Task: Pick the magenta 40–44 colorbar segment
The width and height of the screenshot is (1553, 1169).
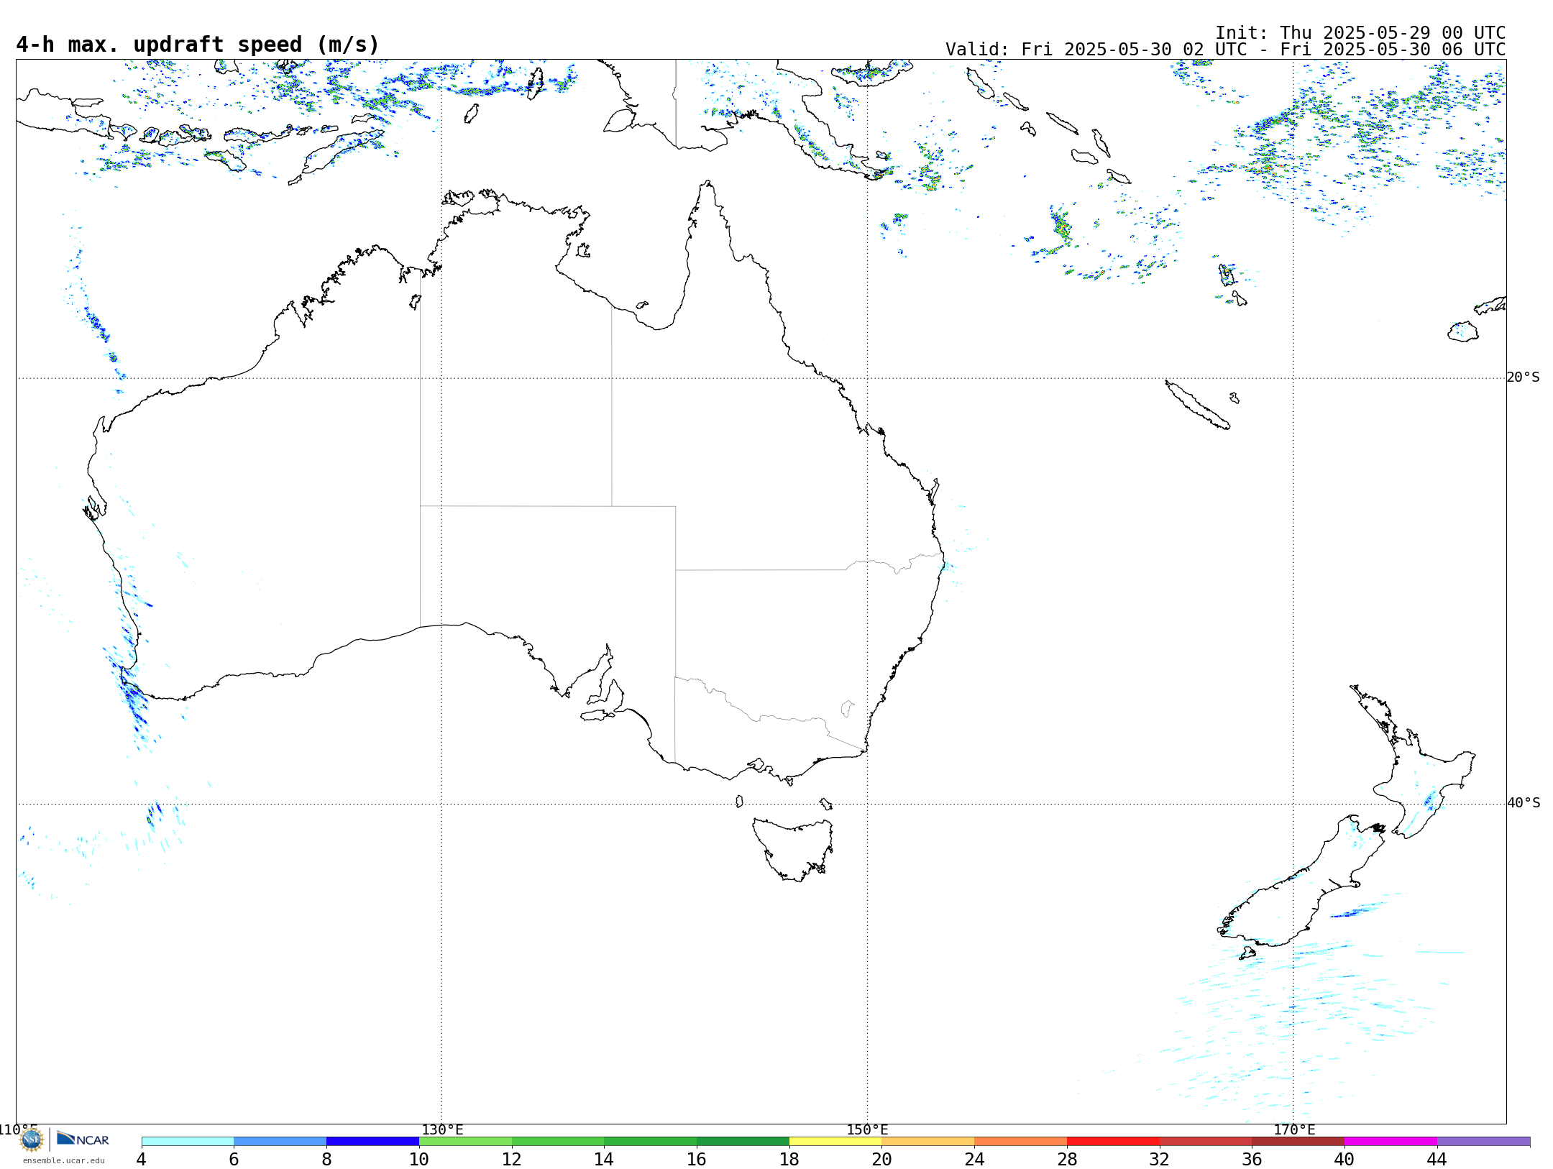Action: pos(1391,1141)
